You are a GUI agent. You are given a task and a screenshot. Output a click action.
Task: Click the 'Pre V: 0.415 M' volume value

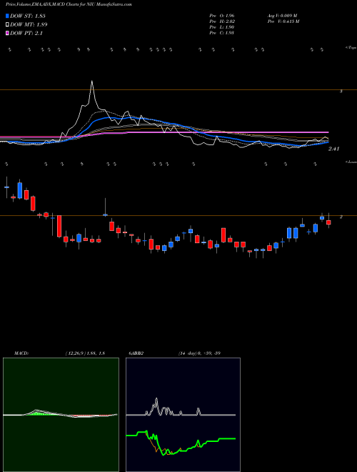click(283, 21)
